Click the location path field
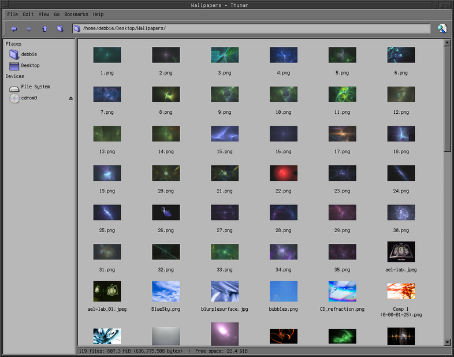Screen dimensions: 454x357 [251, 28]
